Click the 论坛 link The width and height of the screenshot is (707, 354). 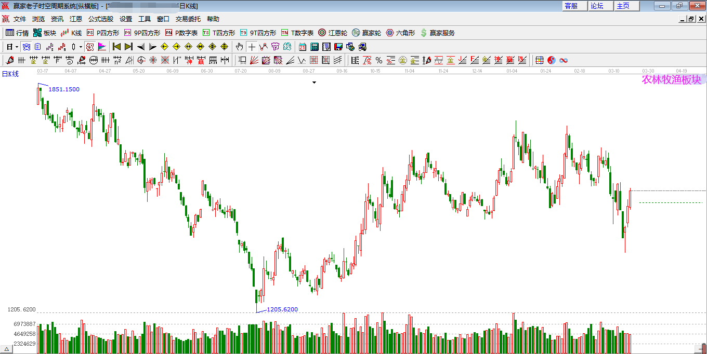tap(600, 6)
